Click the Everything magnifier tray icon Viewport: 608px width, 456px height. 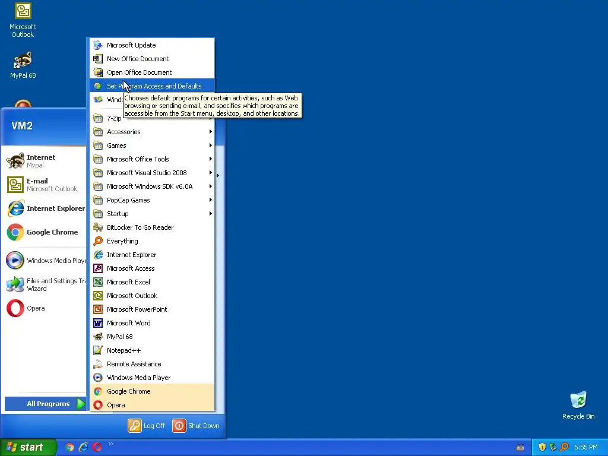564,448
